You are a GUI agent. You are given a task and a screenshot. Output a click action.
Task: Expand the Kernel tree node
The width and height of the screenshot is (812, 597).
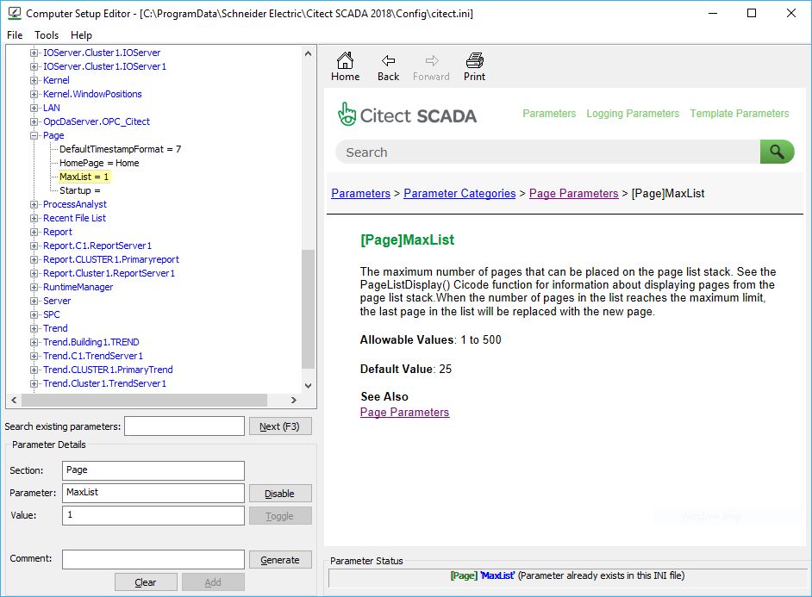[34, 80]
